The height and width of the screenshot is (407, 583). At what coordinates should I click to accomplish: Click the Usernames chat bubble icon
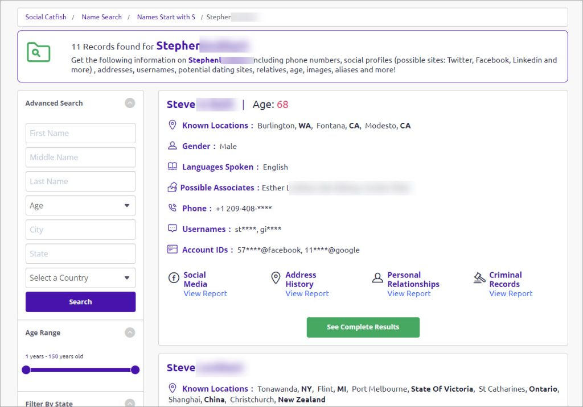pyautogui.click(x=172, y=229)
